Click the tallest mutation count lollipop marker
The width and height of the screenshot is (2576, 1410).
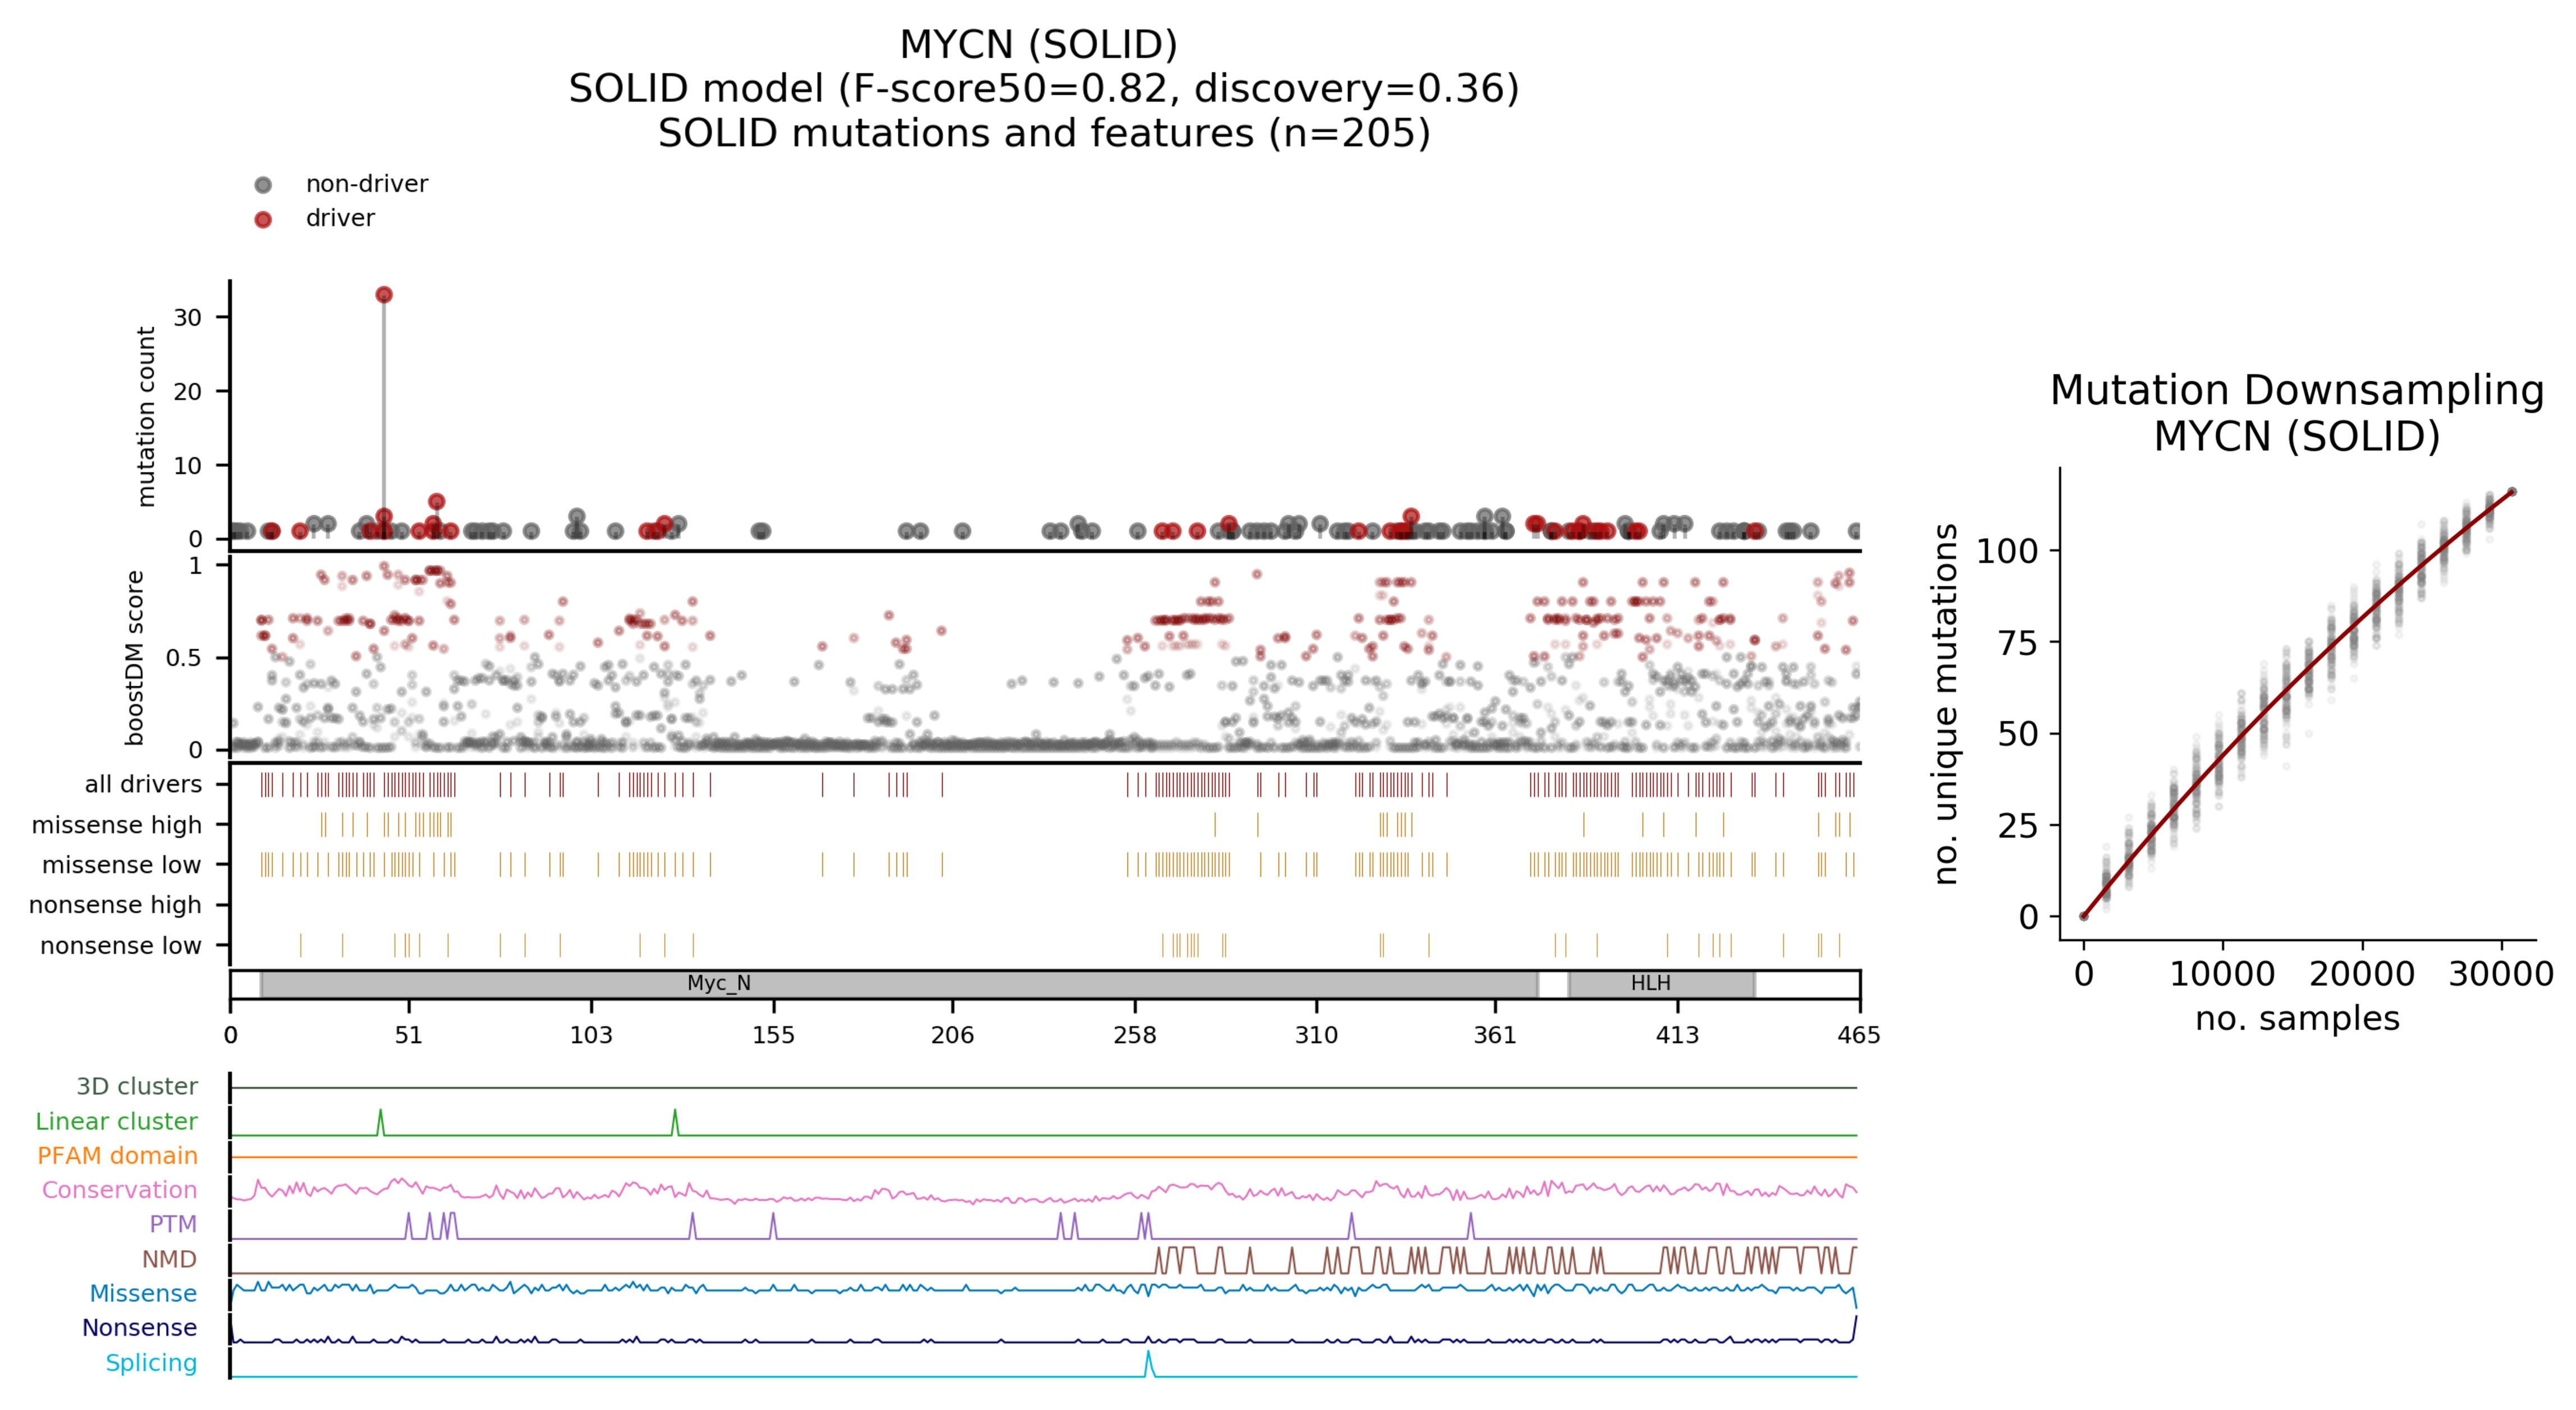coord(384,295)
